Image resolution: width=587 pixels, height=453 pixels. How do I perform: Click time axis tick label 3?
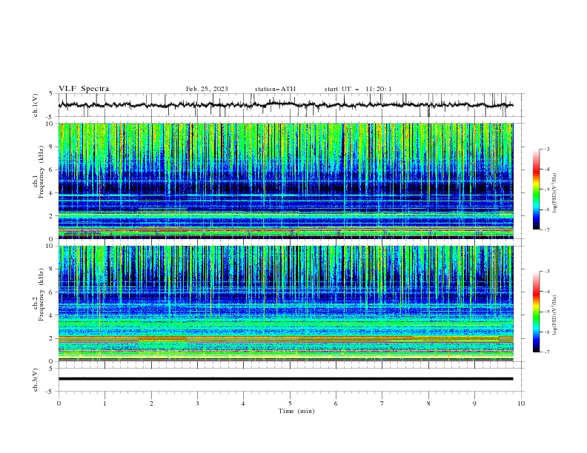[197, 403]
